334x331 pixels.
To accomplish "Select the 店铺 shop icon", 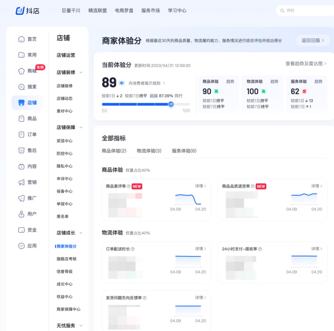I will tap(21, 103).
